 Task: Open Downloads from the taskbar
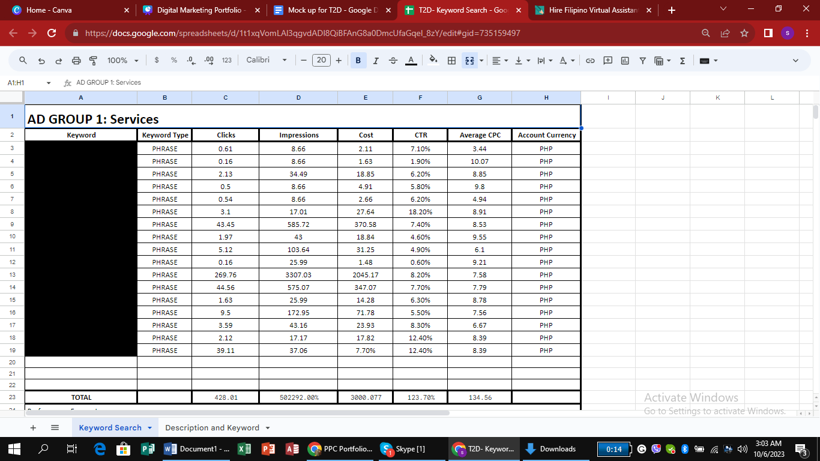point(551,449)
